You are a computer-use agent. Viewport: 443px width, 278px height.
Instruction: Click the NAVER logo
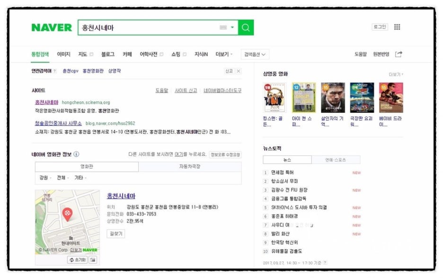tap(52, 27)
